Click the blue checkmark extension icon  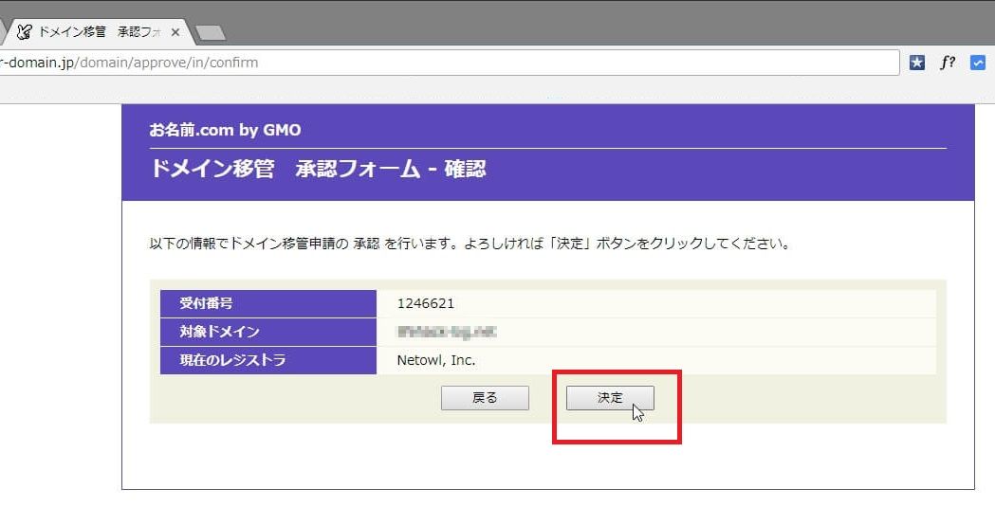[x=978, y=63]
